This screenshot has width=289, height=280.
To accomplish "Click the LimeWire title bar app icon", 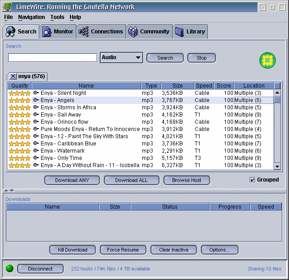I will coord(7,7).
